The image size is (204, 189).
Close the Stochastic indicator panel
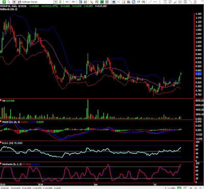pyautogui.click(x=1, y=164)
